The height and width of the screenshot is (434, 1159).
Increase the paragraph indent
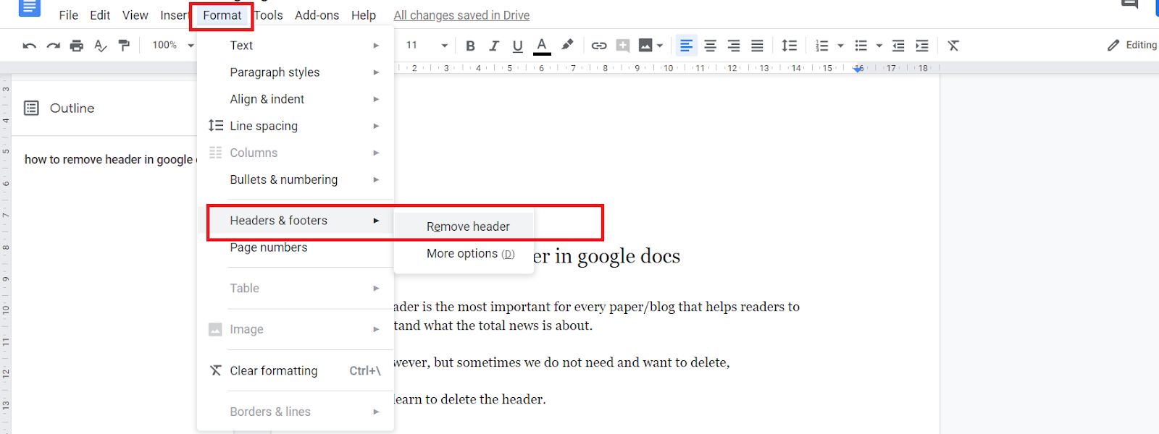coord(921,46)
